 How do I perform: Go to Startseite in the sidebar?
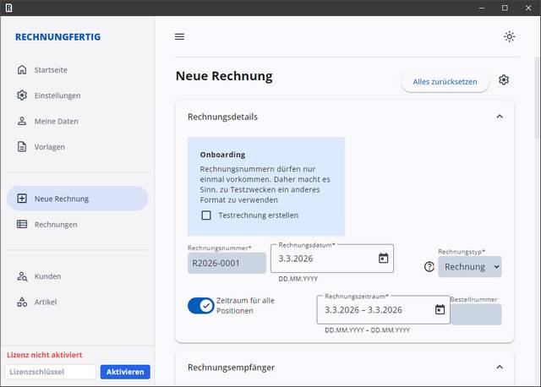tap(51, 69)
